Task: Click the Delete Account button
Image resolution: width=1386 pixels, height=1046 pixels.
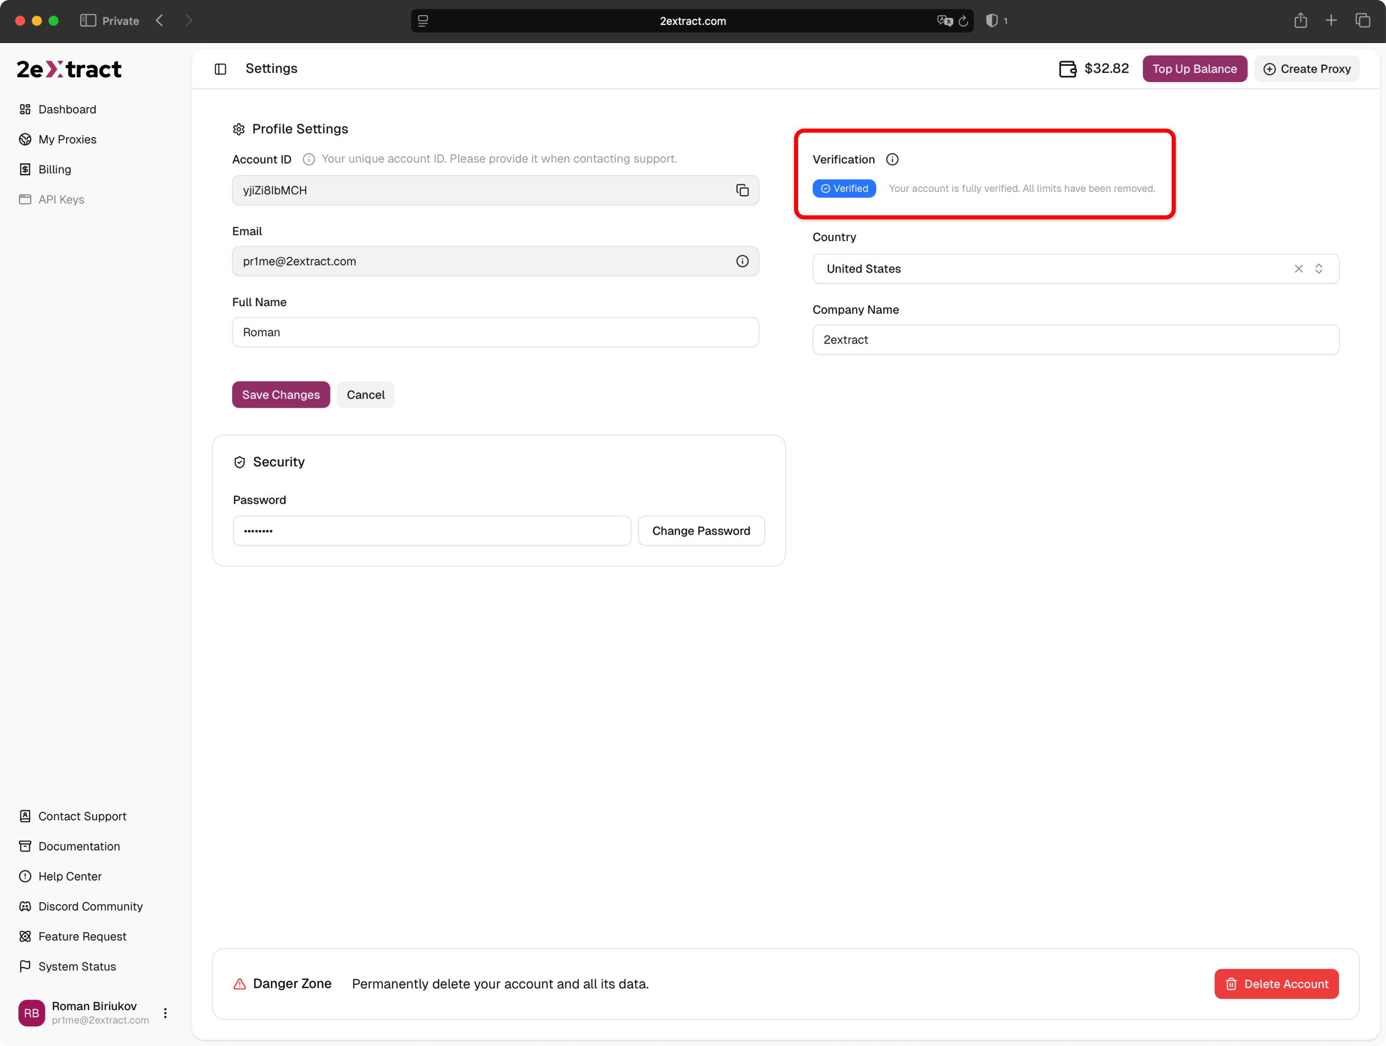Action: coord(1276,984)
